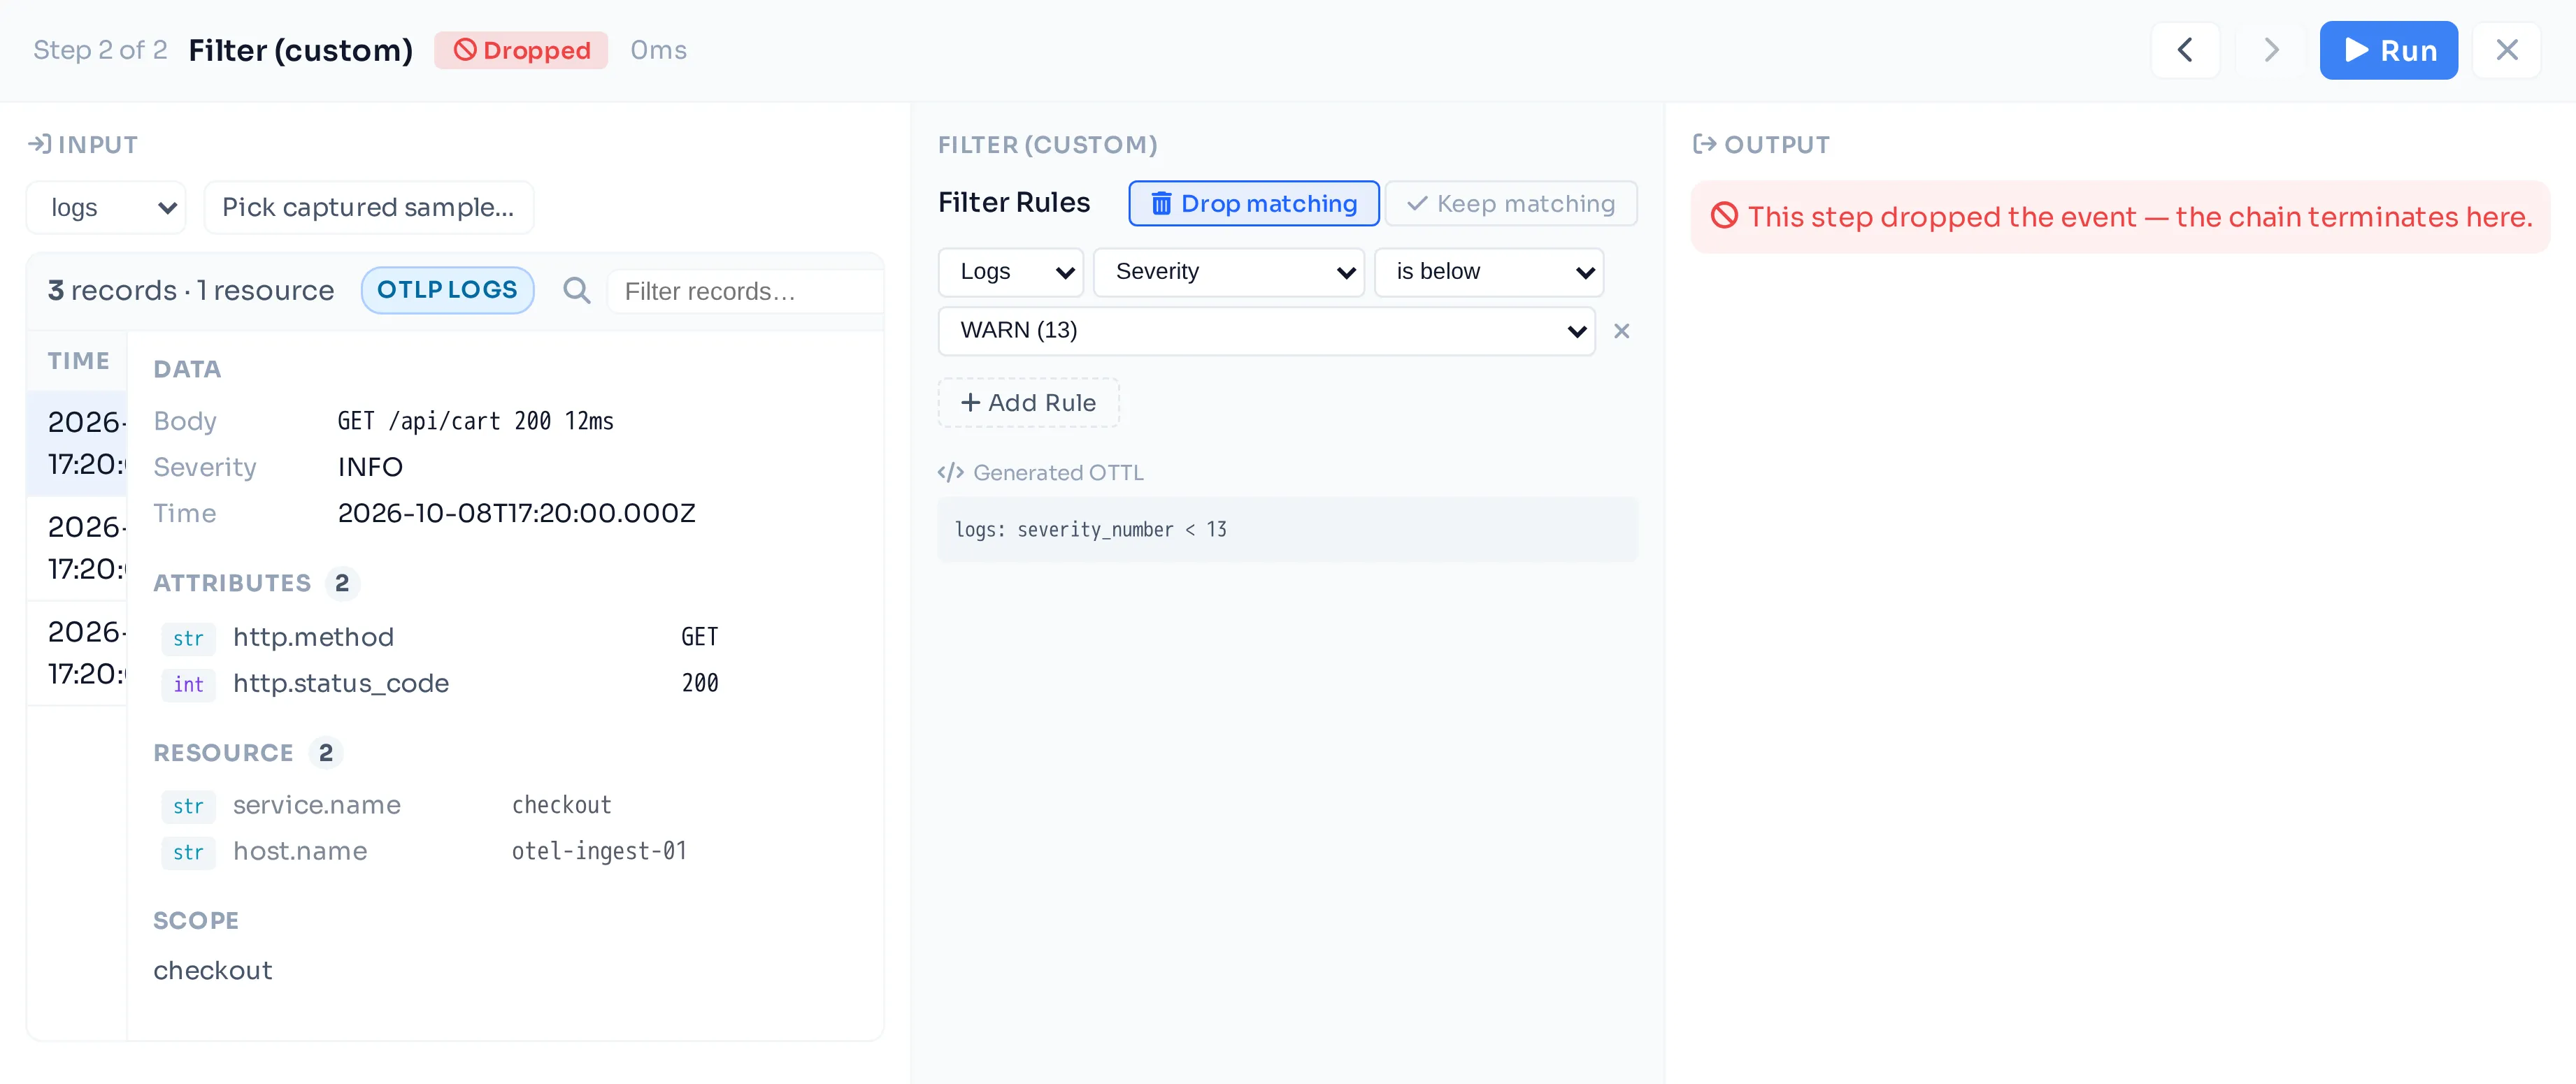Select the second log record row
Viewport: 2576px width, 1084px height.
78,547
